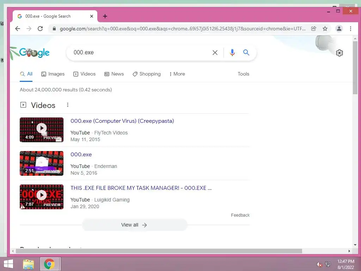
Task: Play the 4:09 FlyTech Videos thumbnail
Action: pos(42,130)
